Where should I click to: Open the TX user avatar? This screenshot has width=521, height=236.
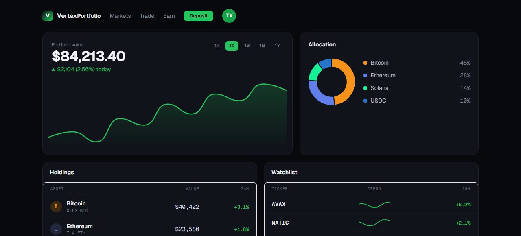point(229,16)
